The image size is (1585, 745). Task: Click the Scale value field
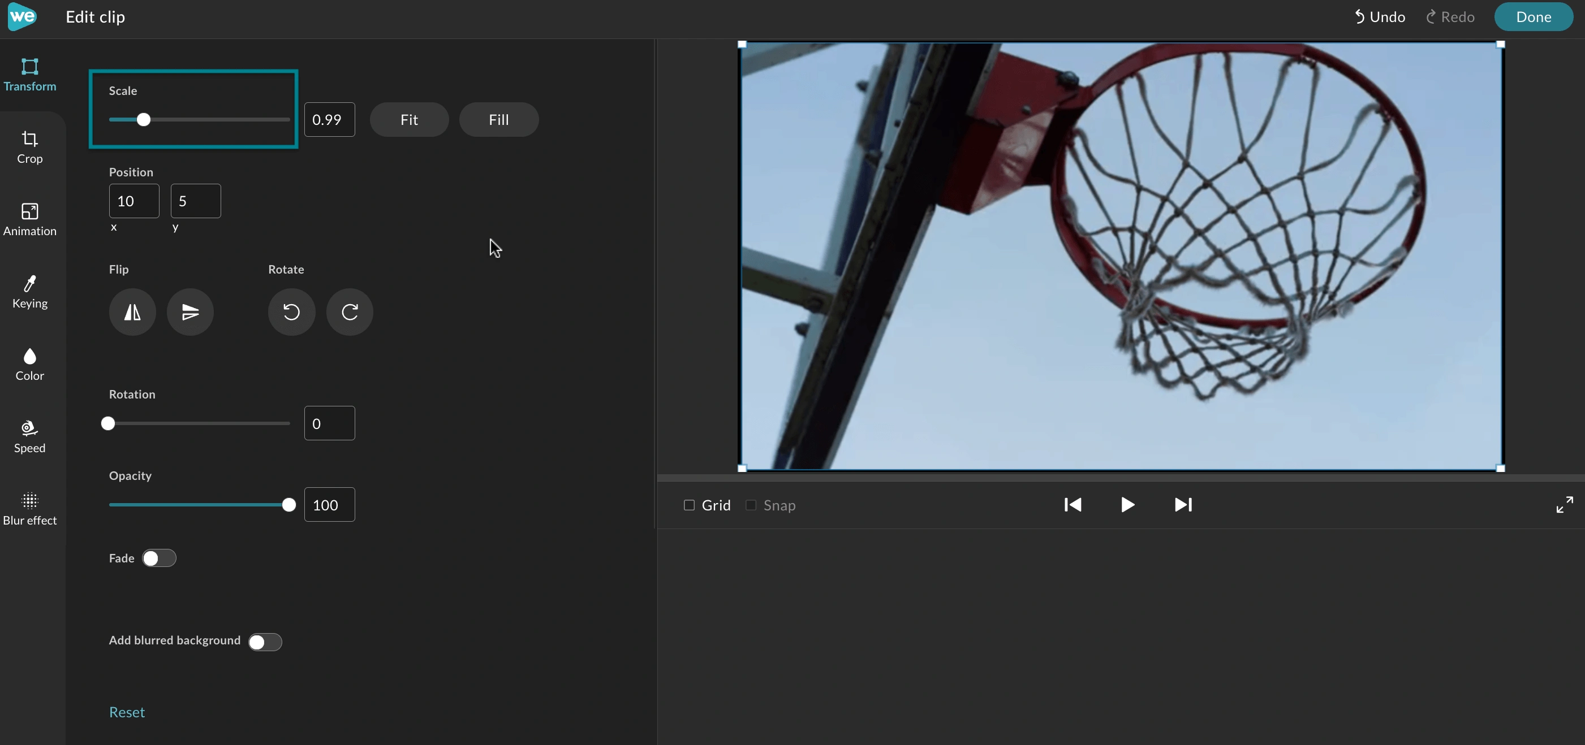[329, 119]
